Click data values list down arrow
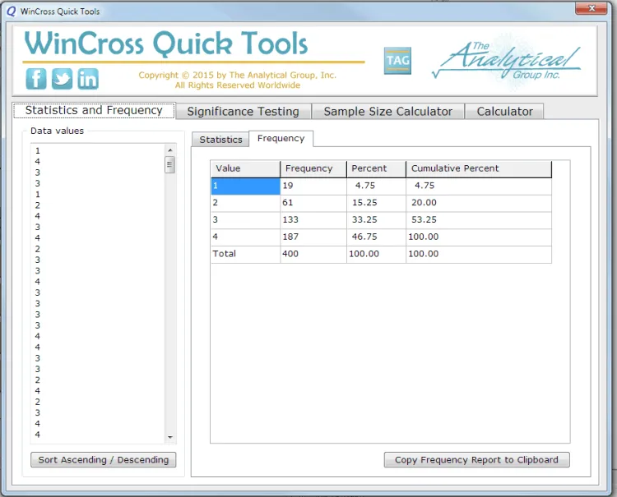Image resolution: width=617 pixels, height=497 pixels. coord(170,437)
